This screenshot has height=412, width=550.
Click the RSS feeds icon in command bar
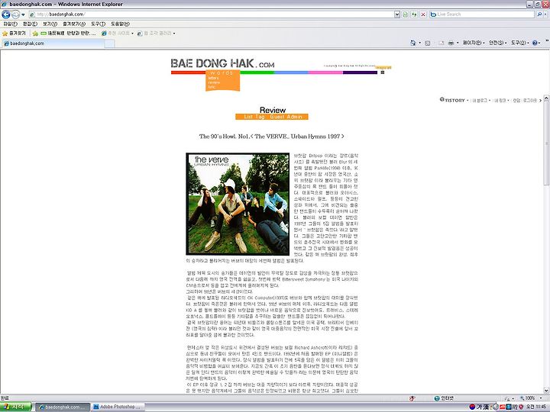click(428, 43)
